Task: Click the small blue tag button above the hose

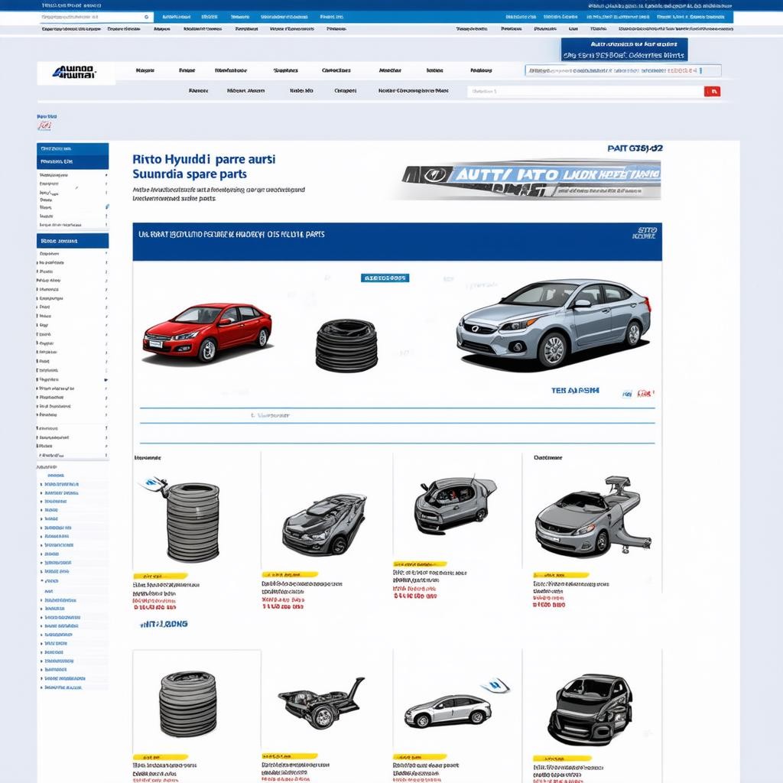Action: 385,278
